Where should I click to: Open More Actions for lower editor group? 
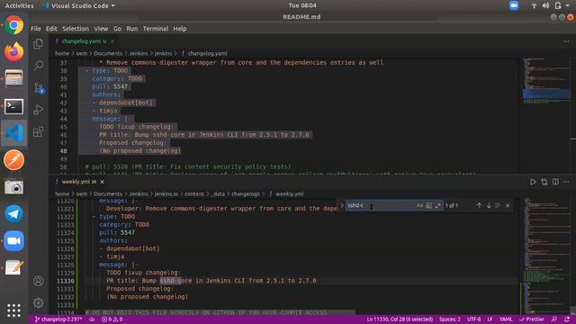(566, 182)
